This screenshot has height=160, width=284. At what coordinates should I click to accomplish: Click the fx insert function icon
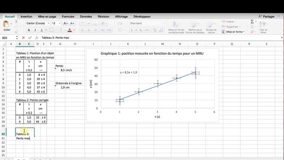tap(37, 37)
